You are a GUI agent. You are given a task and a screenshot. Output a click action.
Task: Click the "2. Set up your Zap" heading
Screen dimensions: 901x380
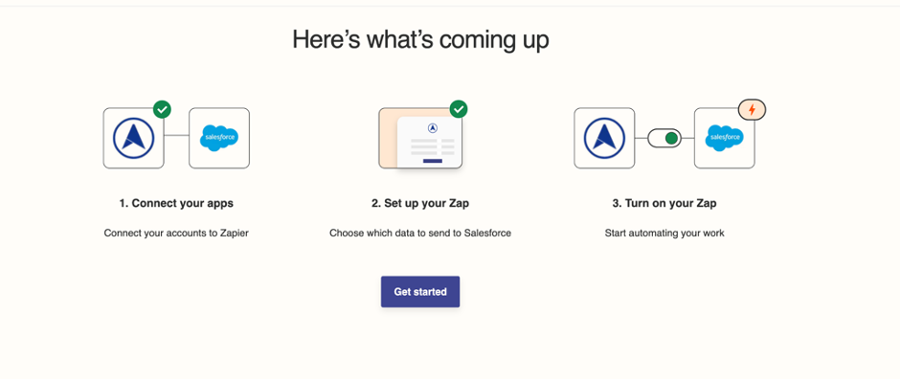(420, 203)
